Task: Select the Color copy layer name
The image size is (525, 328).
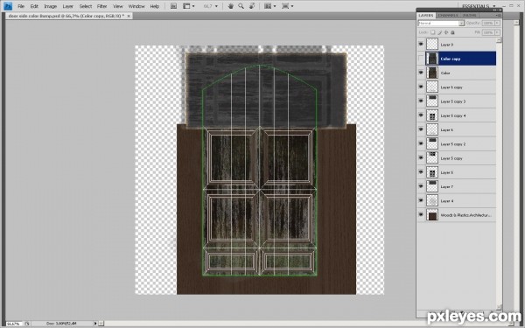Action: point(451,59)
